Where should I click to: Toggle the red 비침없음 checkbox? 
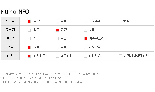tap(29, 56)
